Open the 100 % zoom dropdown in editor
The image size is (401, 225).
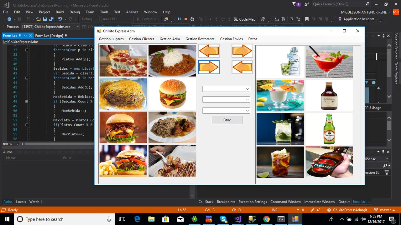pyautogui.click(x=11, y=144)
